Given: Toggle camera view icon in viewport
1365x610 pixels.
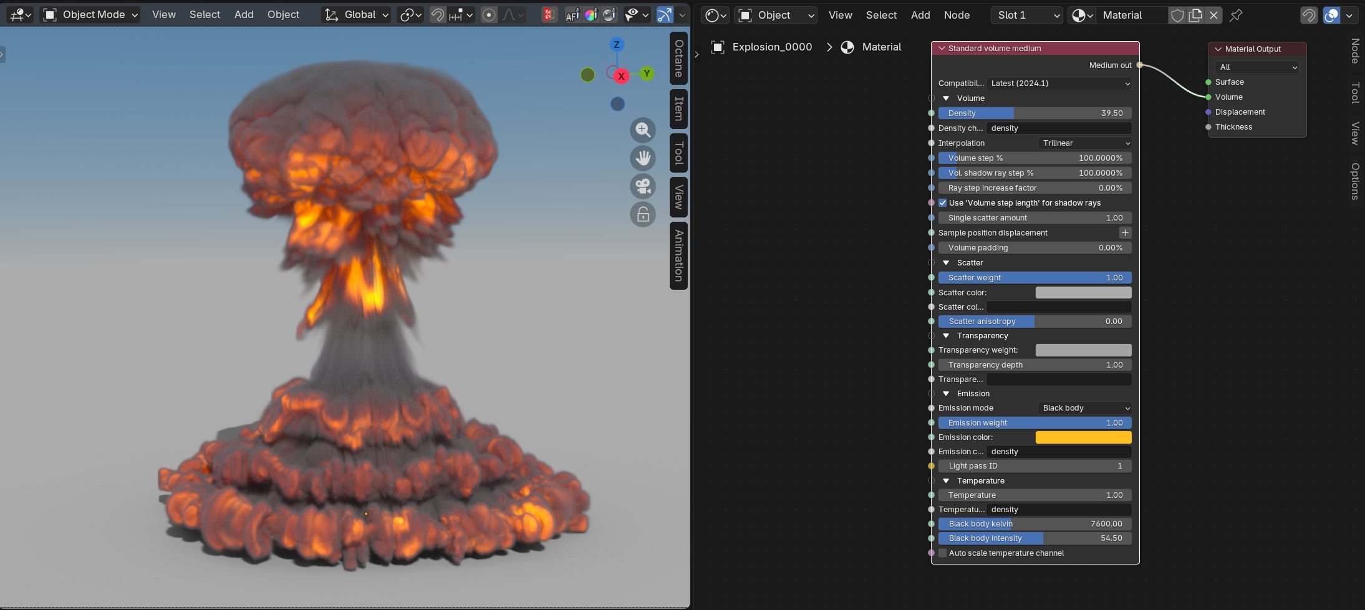Looking at the screenshot, I should (x=643, y=186).
